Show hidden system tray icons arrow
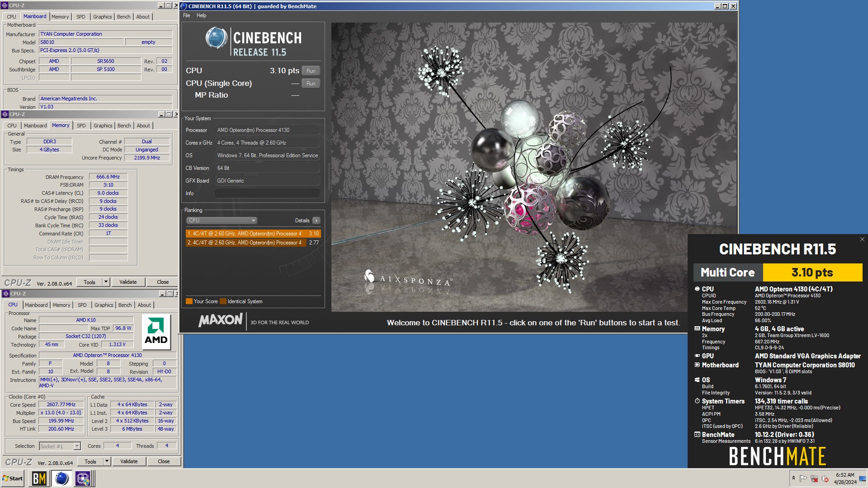868x488 pixels. 793,478
